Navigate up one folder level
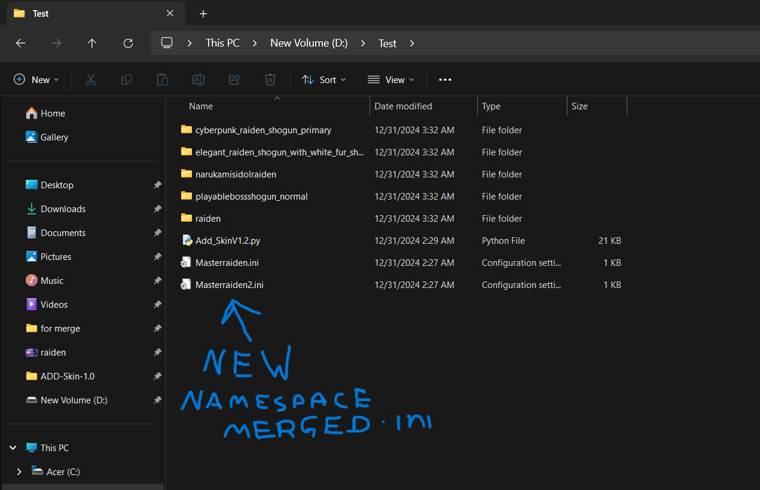Viewport: 760px width, 490px height. click(x=91, y=43)
